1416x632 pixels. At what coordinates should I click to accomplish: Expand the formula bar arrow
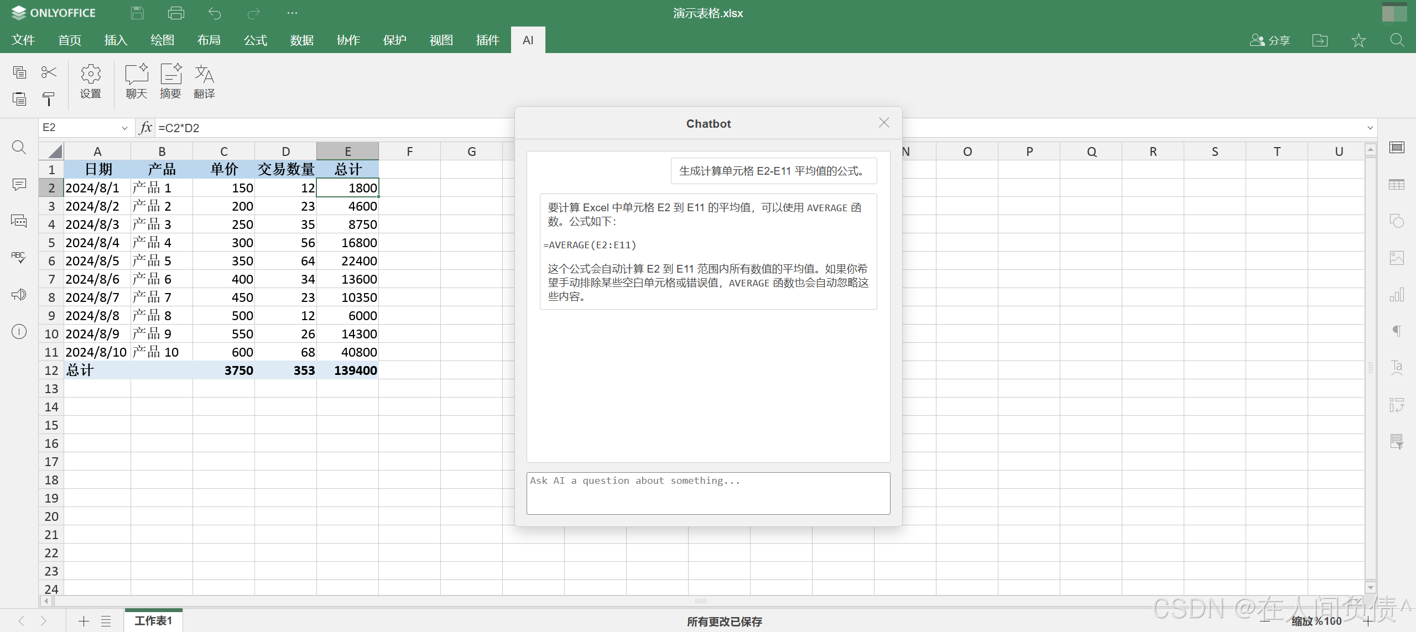pyautogui.click(x=1370, y=128)
